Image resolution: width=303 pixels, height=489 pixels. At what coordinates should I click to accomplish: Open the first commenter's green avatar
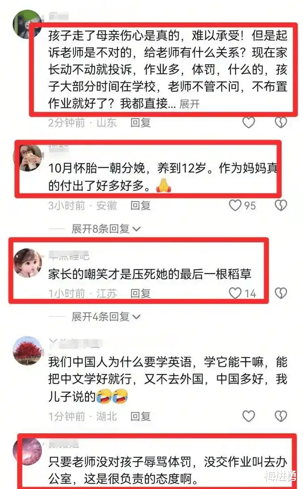point(28,25)
